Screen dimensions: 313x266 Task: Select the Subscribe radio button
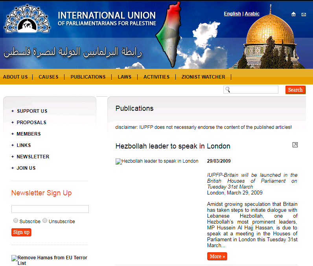click(x=16, y=221)
